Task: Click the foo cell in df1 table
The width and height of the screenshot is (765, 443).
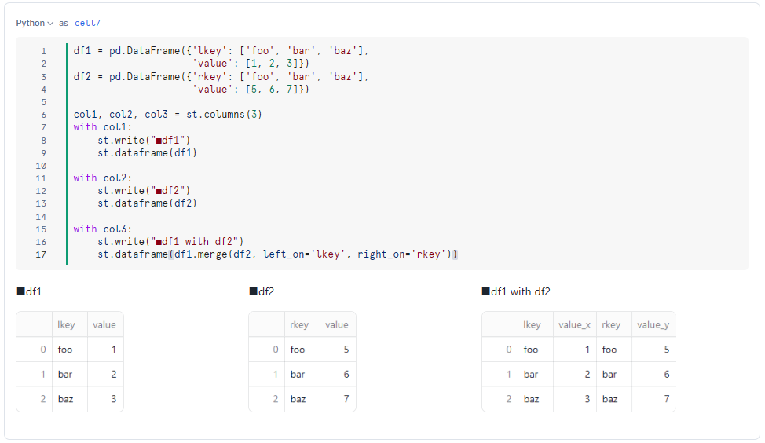Action: (x=70, y=350)
